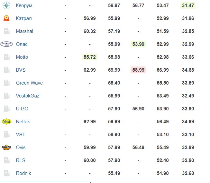This screenshot has height=183, width=210.
Task: Click the Кворум compass logo icon
Action: coord(6,5)
